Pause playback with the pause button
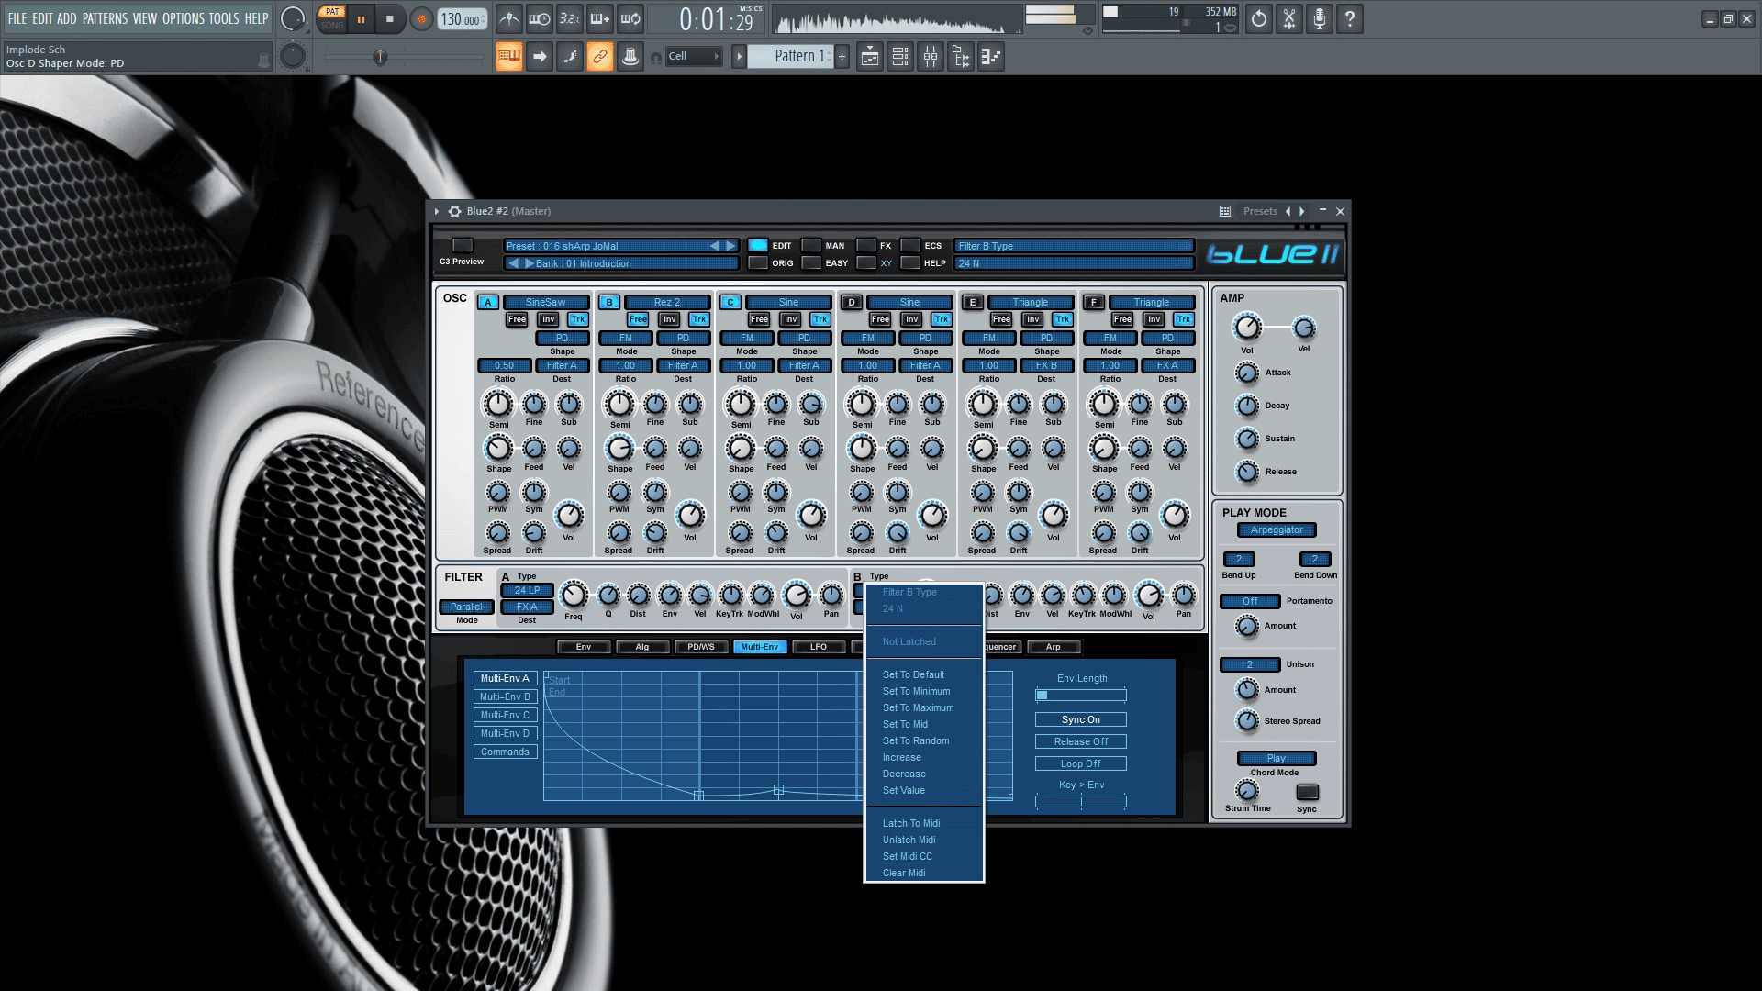The height and width of the screenshot is (991, 1762). (361, 19)
